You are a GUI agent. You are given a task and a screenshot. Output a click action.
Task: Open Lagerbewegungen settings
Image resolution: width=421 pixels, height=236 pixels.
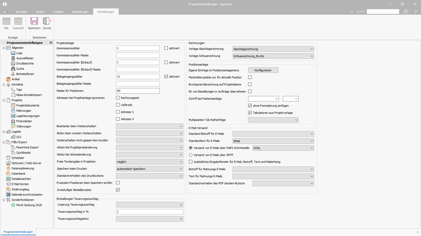point(28,116)
